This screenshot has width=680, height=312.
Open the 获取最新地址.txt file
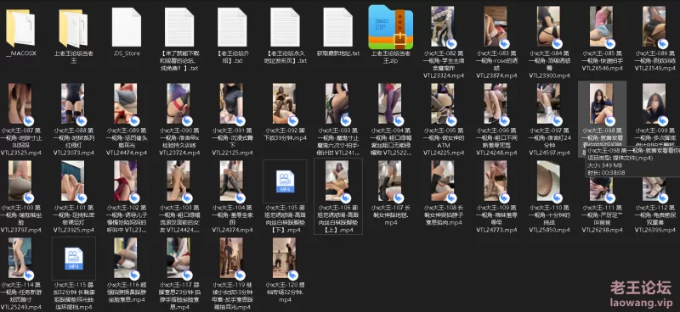coord(337,27)
